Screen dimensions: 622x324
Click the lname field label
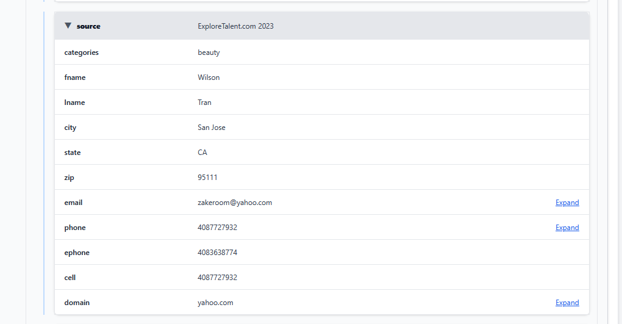click(74, 103)
